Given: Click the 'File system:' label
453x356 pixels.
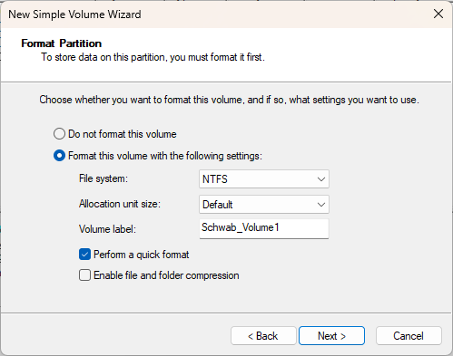Looking at the screenshot, I should click(x=103, y=178).
